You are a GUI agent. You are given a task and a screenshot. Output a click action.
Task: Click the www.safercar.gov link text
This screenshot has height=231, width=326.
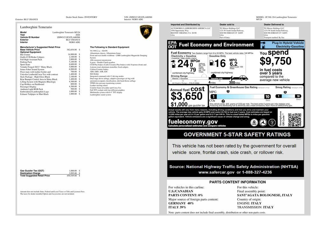click(216, 172)
